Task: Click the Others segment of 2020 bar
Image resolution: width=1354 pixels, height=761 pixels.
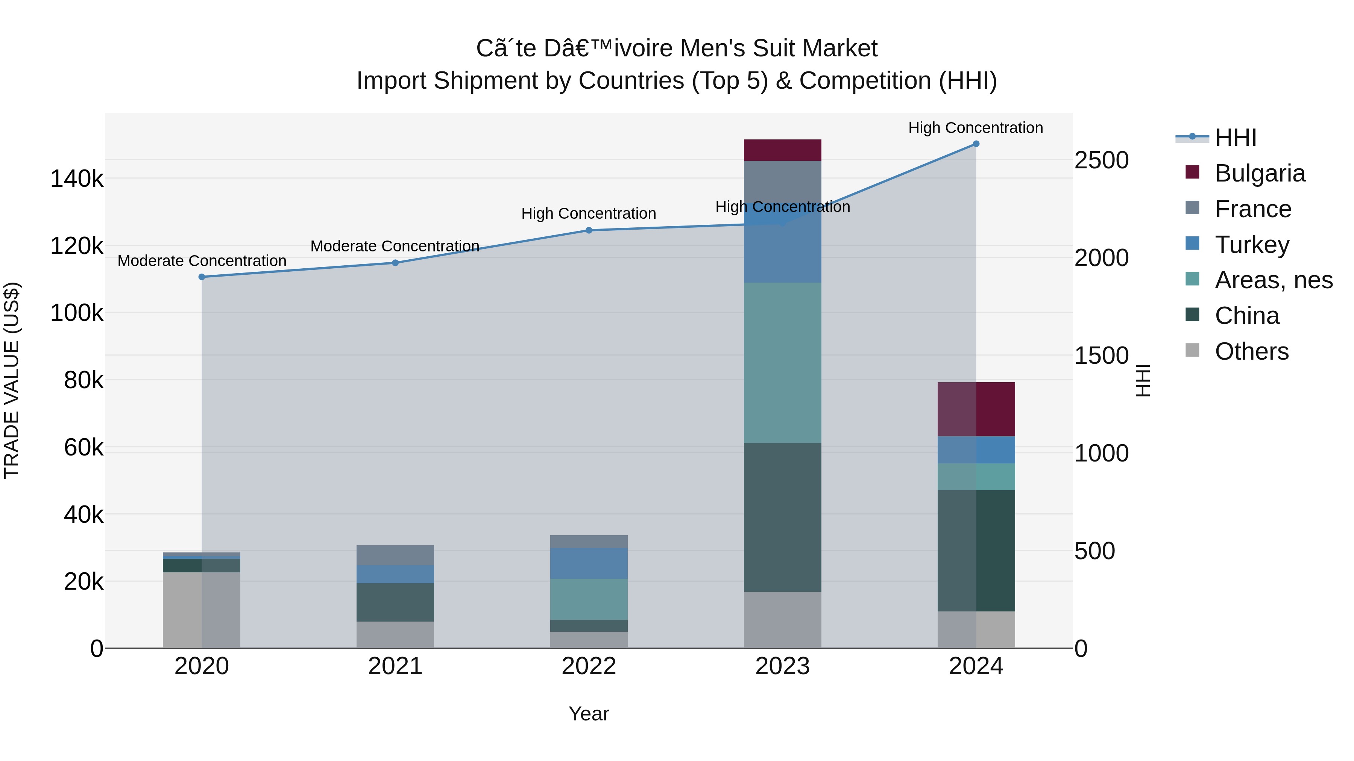Action: [x=202, y=610]
